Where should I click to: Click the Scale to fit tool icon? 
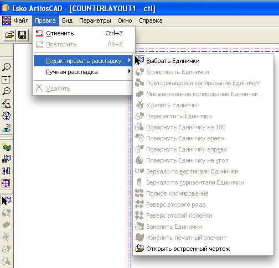click(x=6, y=103)
